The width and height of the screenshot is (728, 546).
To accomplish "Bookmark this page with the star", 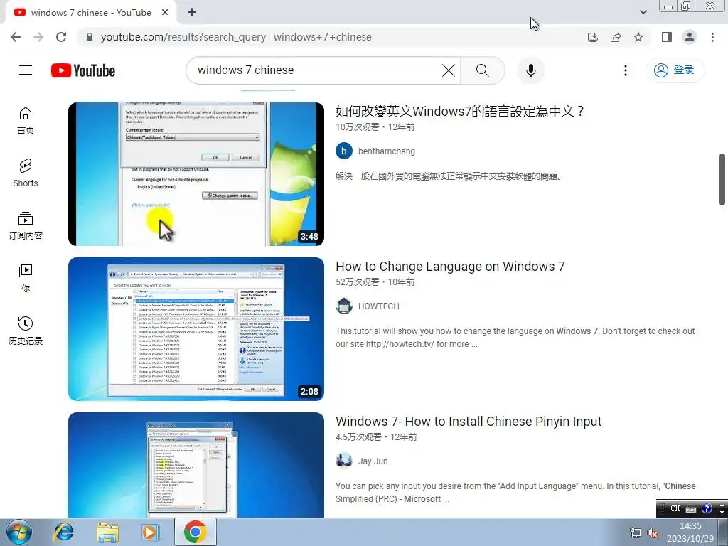I will tap(638, 37).
